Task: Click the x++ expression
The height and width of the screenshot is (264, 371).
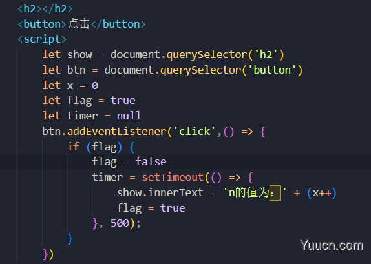Action: [322, 194]
